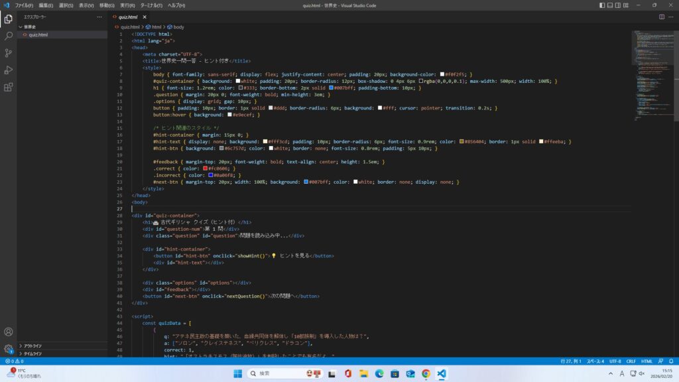Open the Run and Debug view

tap(9, 70)
